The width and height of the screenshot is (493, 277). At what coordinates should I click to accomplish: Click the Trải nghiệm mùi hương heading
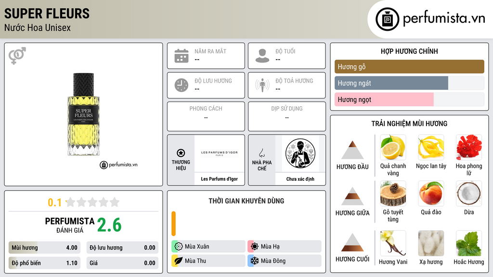pyautogui.click(x=409, y=124)
